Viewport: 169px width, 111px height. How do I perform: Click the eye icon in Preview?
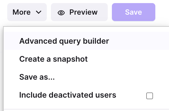coord(61,13)
